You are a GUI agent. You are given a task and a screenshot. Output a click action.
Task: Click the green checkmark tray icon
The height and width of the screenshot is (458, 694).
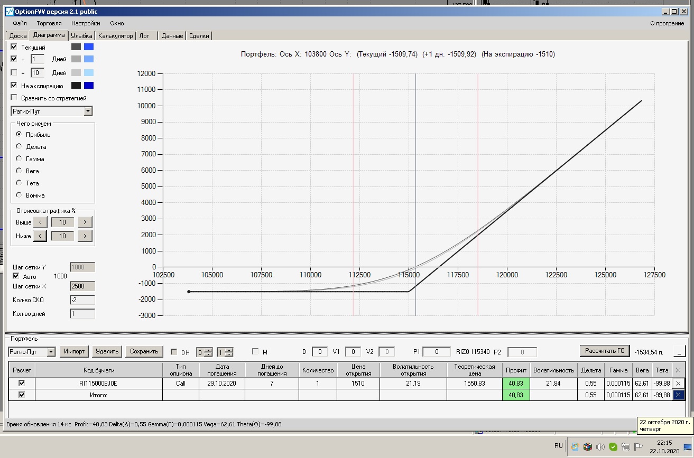tap(613, 446)
